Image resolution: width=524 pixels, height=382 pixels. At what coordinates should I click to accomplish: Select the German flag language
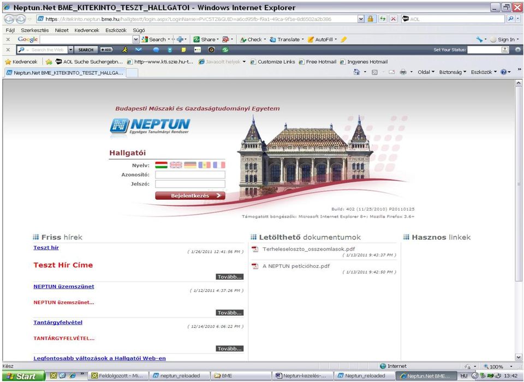click(x=190, y=165)
